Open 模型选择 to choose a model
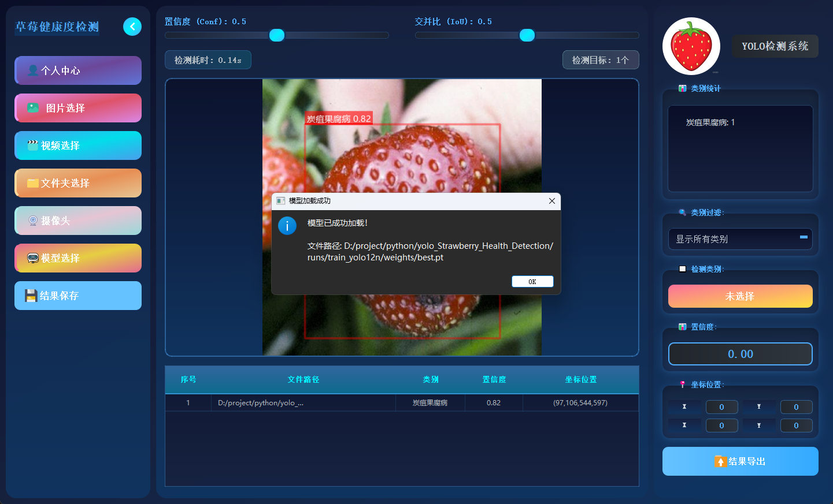This screenshot has width=833, height=504. (x=78, y=258)
